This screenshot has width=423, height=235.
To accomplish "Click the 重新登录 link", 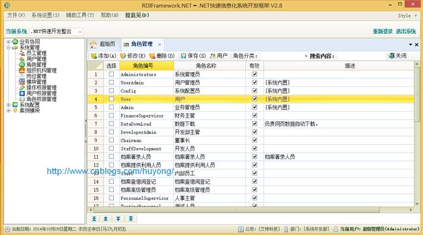I will point(383,31).
